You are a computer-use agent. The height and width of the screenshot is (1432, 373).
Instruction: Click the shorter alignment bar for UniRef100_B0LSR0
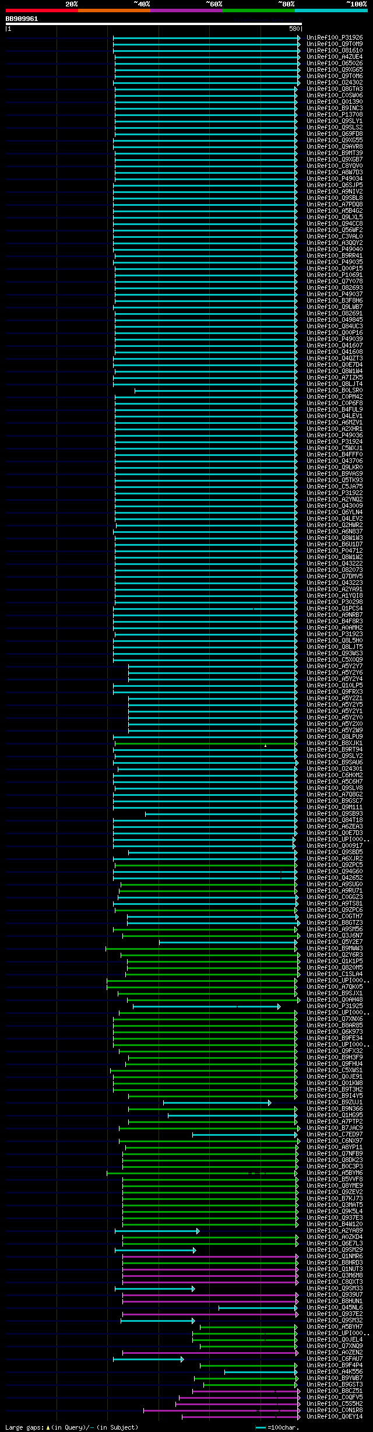(x=216, y=391)
